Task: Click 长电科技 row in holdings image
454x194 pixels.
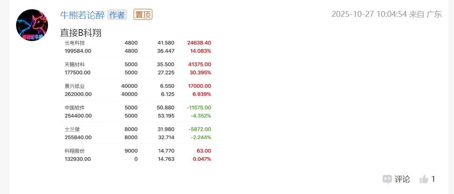Action: pos(75,43)
